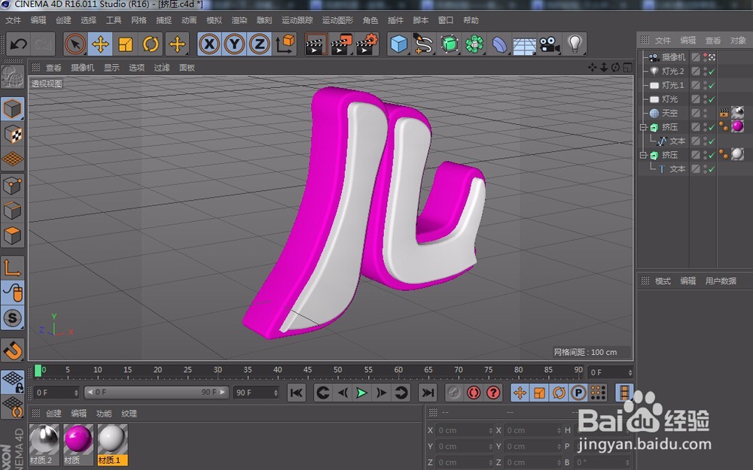Expand the second 挤压 tree item
The image size is (753, 470).
click(643, 155)
